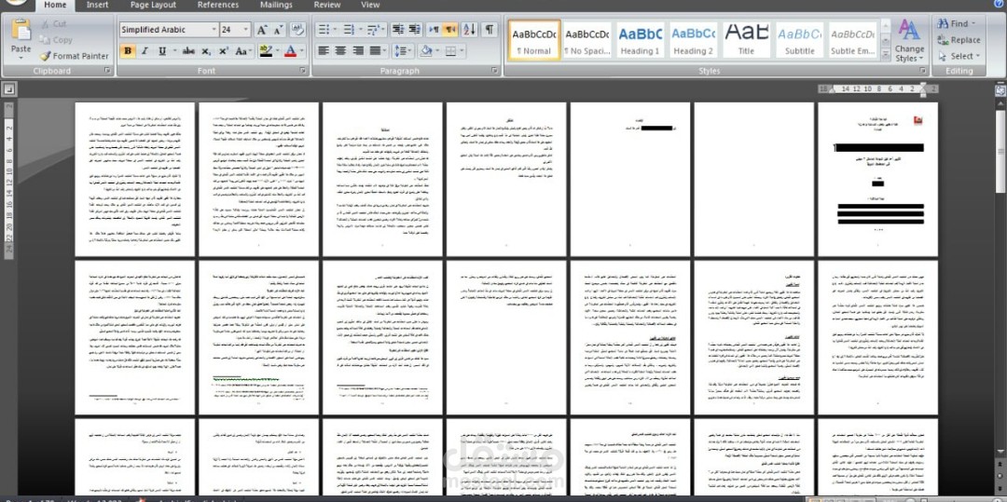Open the Select dropdown
This screenshot has width=1007, height=502.
[978, 56]
